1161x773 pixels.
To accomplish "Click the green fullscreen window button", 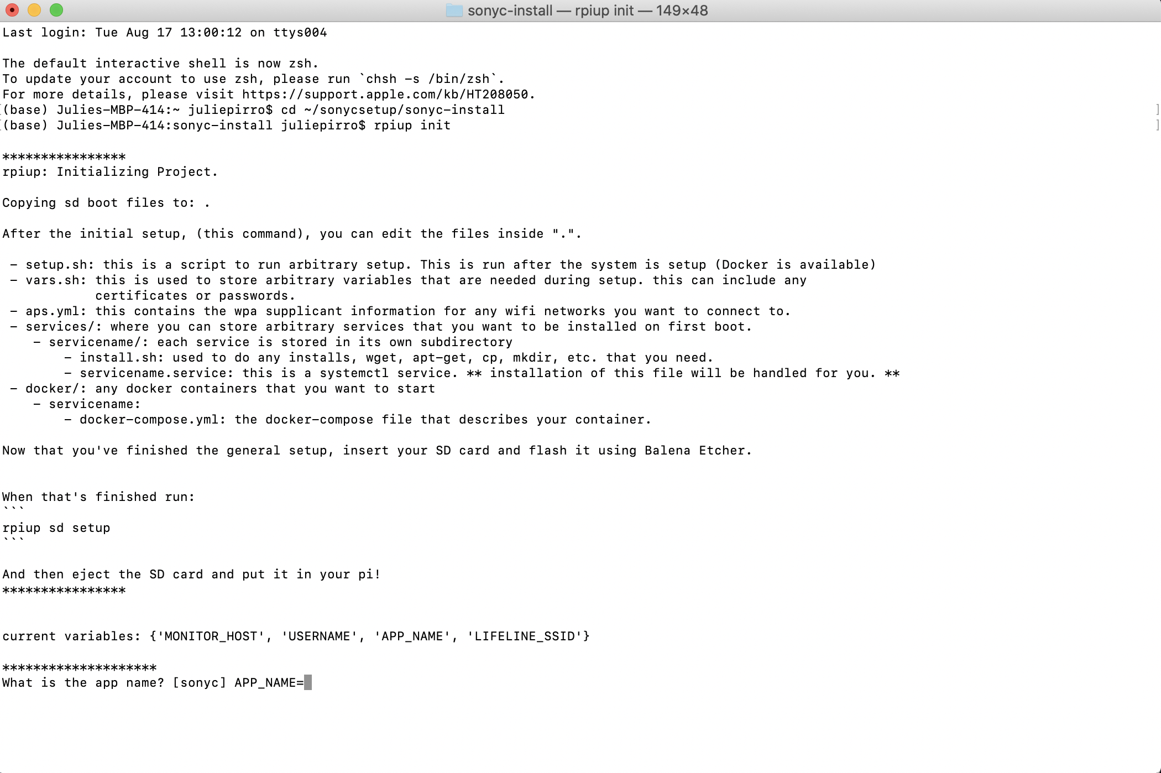I will coord(56,10).
